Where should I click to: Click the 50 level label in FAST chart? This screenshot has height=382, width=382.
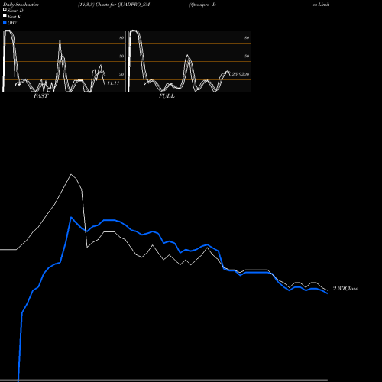point(121,56)
